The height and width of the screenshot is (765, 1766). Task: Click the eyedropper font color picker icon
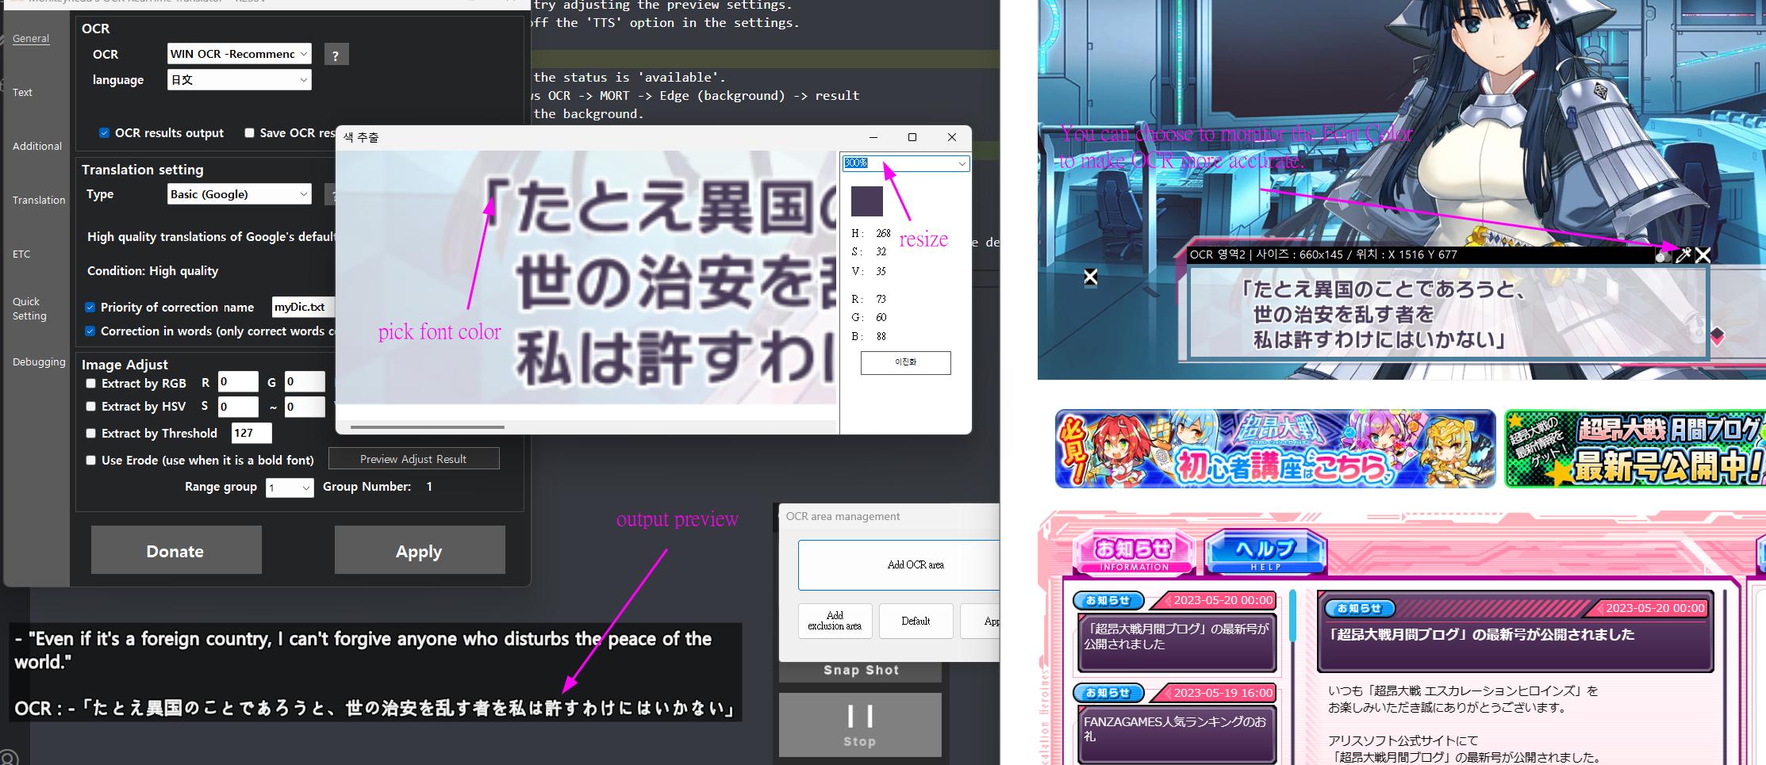click(x=1683, y=254)
